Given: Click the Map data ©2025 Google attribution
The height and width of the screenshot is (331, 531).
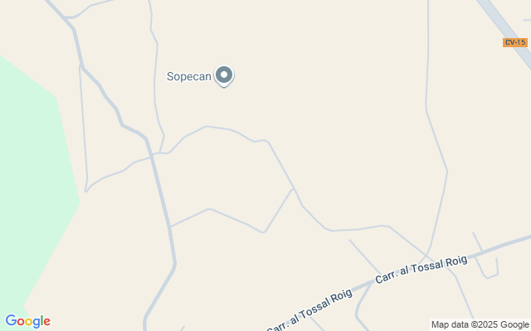Looking at the screenshot, I should click(480, 324).
